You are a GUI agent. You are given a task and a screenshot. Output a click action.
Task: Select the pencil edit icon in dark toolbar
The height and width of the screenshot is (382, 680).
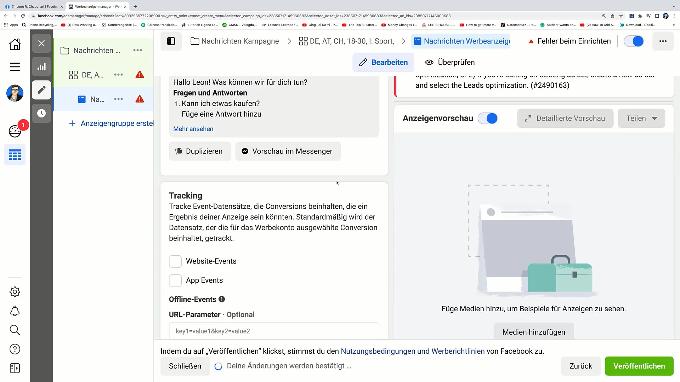[41, 90]
